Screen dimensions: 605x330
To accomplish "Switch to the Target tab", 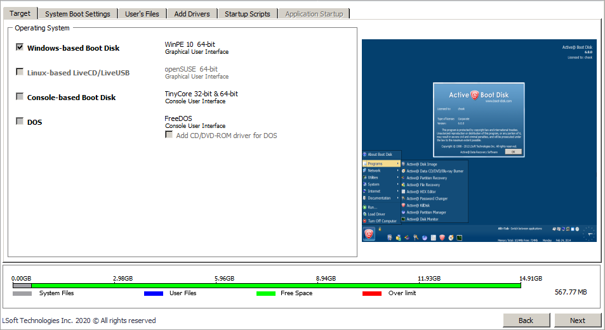I will coord(20,13).
